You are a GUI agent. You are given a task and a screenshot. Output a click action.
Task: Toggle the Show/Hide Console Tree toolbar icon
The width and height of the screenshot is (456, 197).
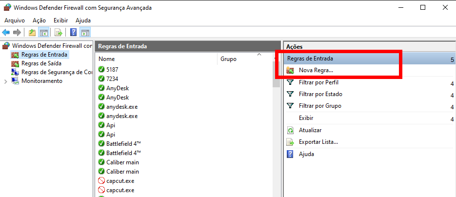coord(43,32)
